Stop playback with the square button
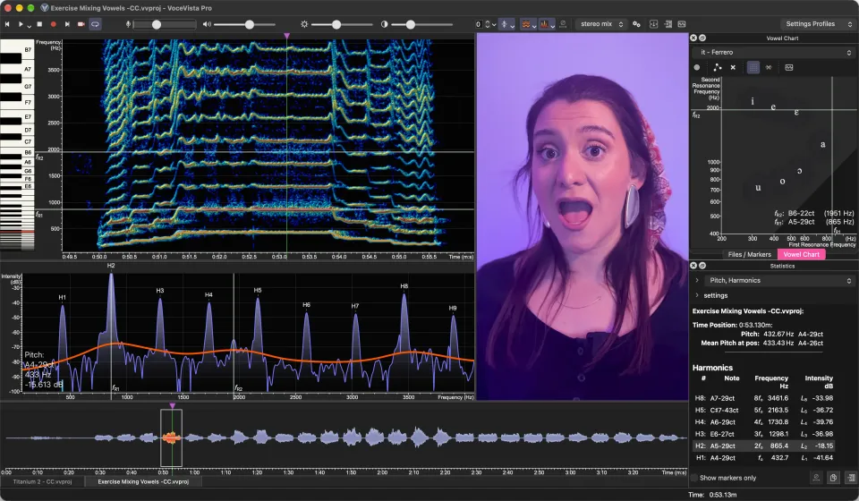Image resolution: width=859 pixels, height=501 pixels. pyautogui.click(x=39, y=24)
